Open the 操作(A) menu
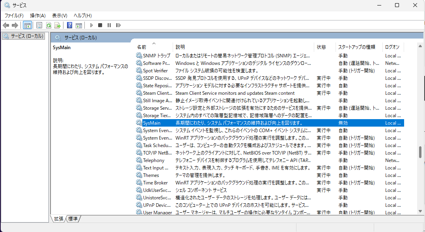The height and width of the screenshot is (232, 425). (x=38, y=15)
